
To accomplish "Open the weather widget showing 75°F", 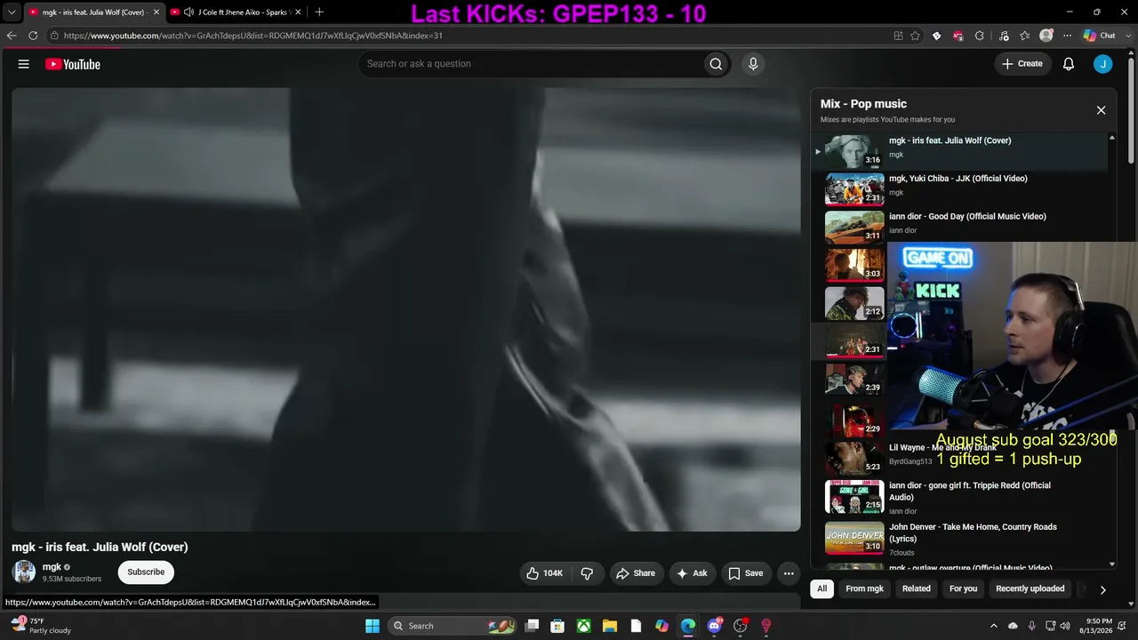I will (x=40, y=626).
